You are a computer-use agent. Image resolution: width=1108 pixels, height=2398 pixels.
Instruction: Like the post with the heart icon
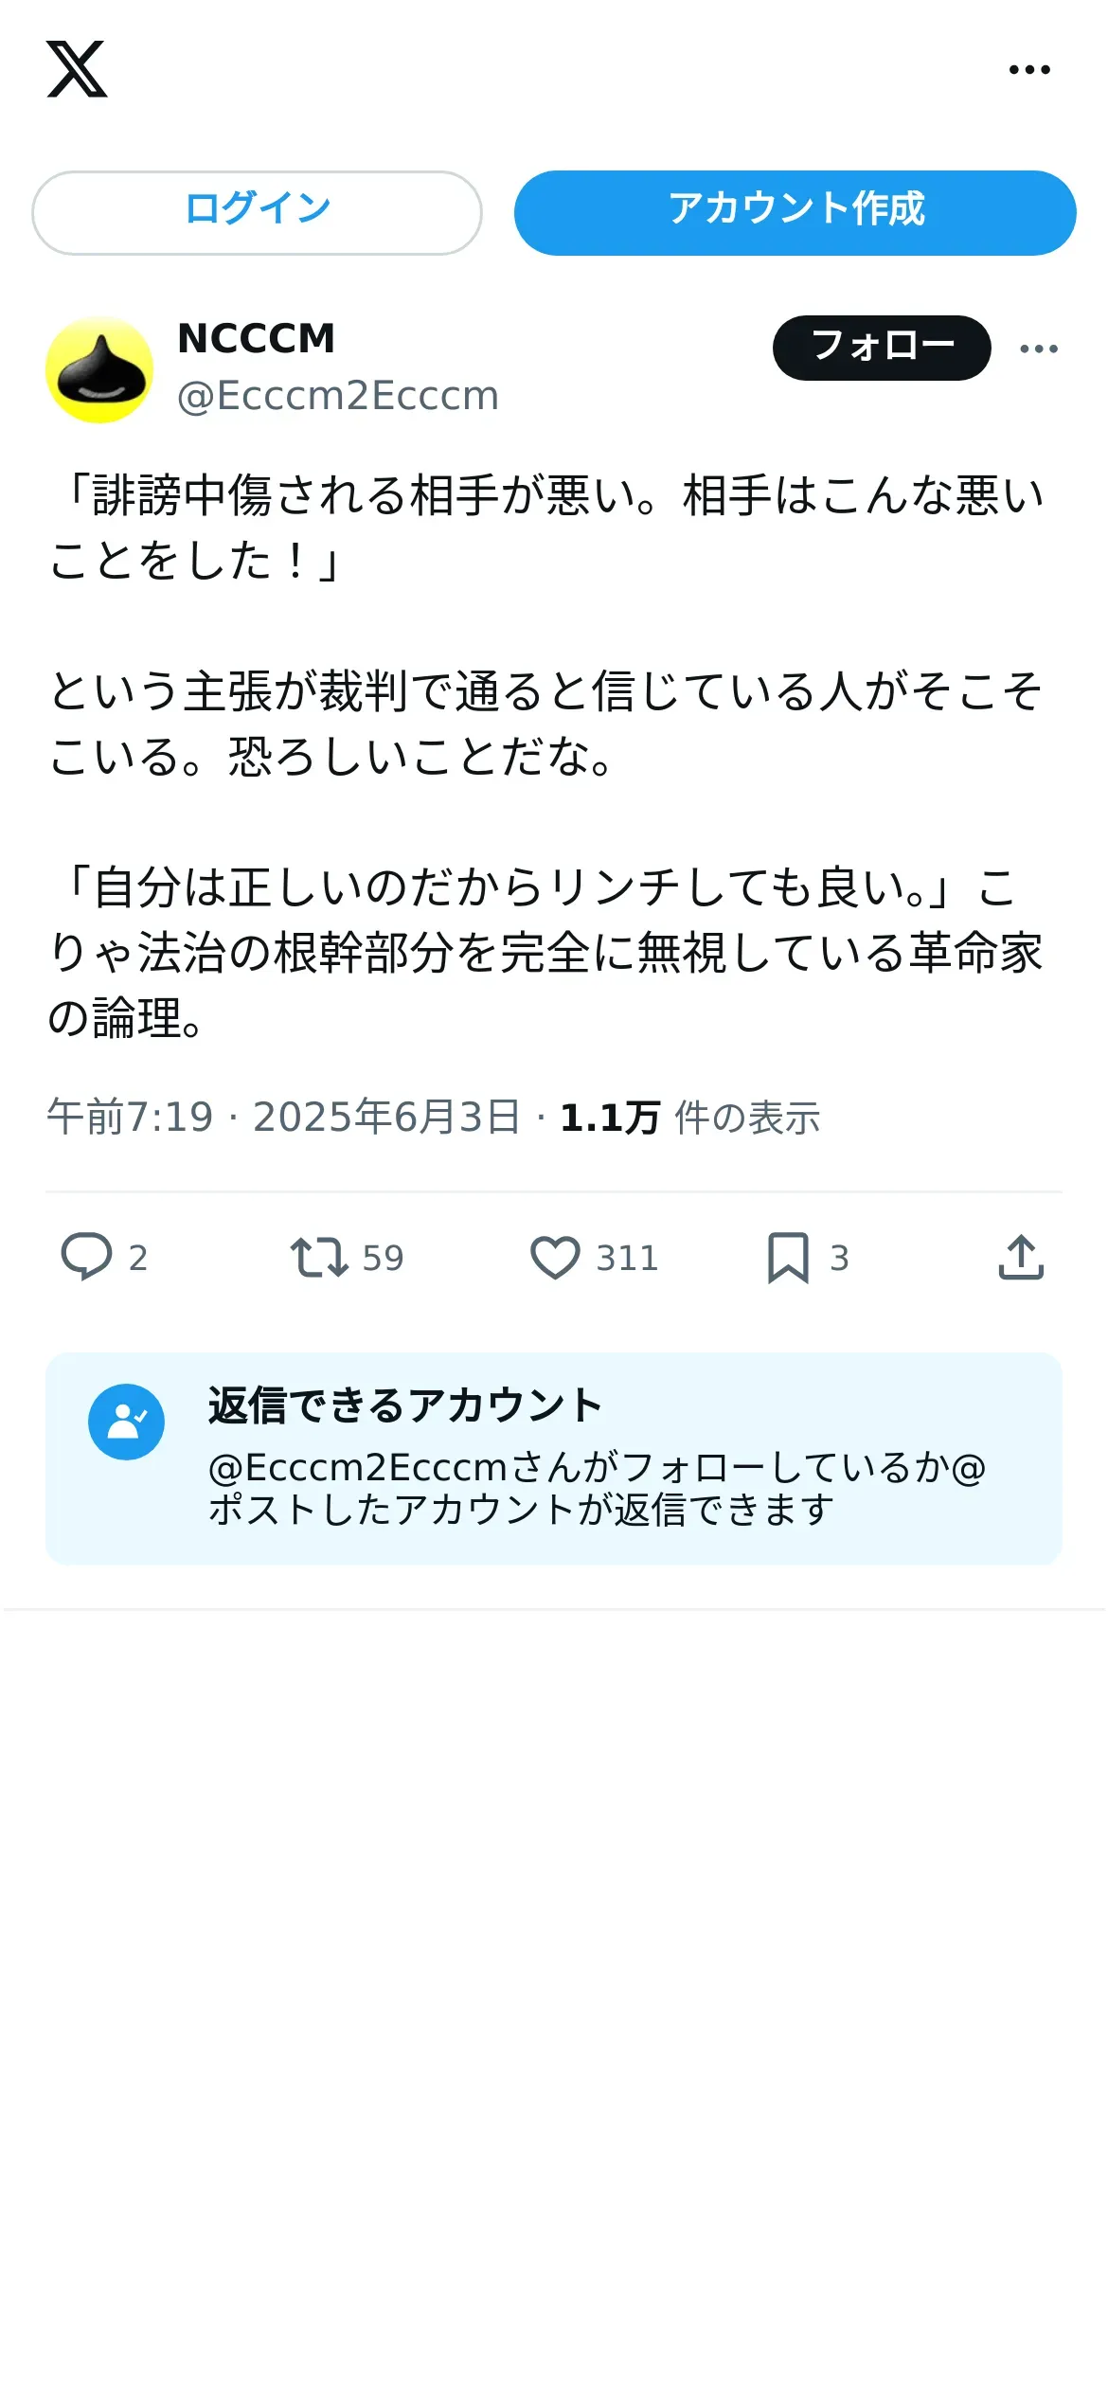pos(555,1258)
